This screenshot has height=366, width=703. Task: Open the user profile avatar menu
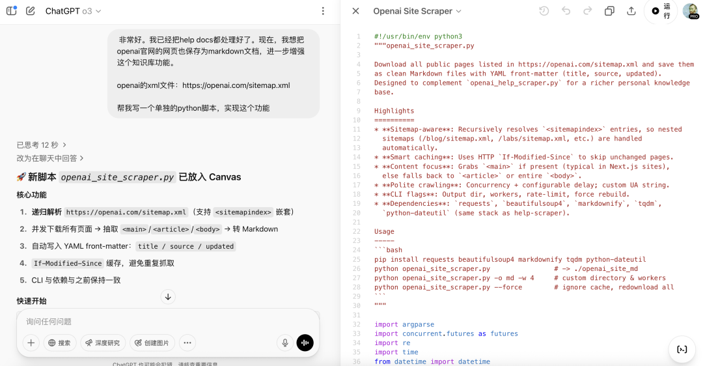[691, 11]
